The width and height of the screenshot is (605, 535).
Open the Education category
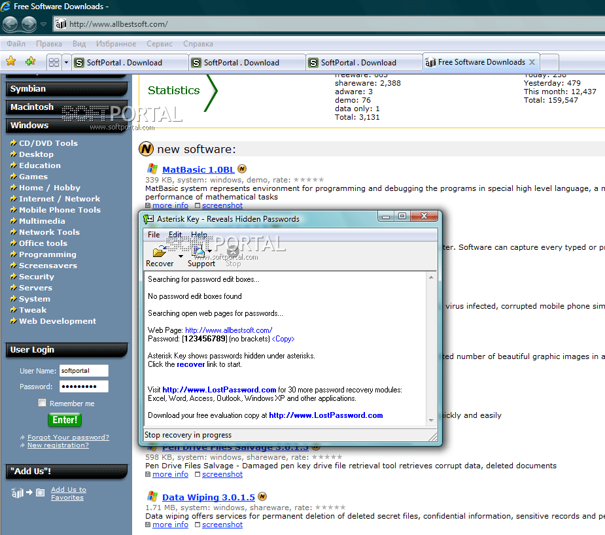(x=40, y=165)
